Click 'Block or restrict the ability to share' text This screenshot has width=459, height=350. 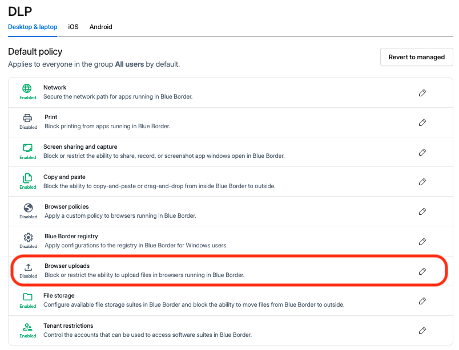coord(164,156)
